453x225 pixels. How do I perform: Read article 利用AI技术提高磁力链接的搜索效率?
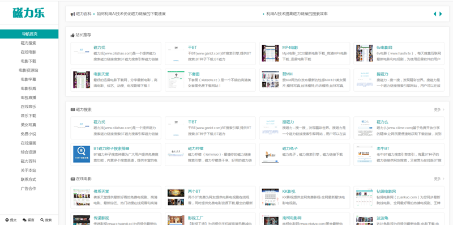coord(297,14)
